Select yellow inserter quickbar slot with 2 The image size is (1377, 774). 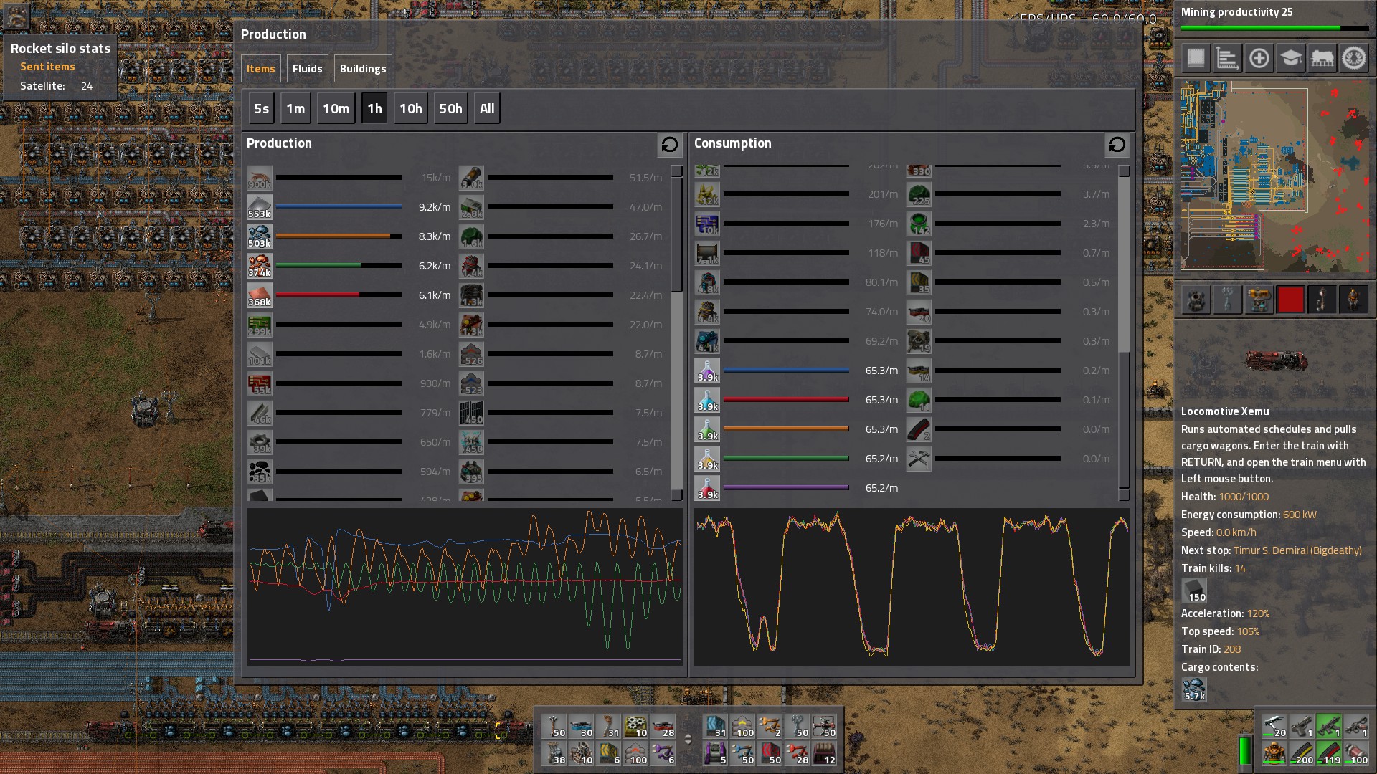coord(770,727)
